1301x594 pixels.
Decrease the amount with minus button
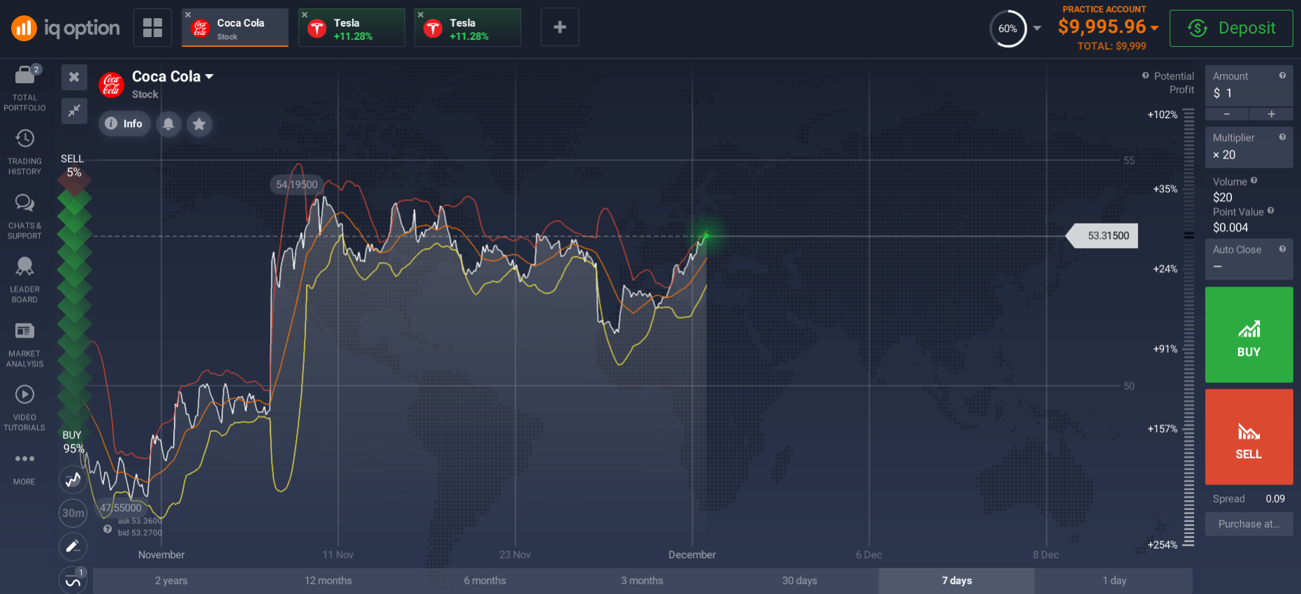[1227, 114]
